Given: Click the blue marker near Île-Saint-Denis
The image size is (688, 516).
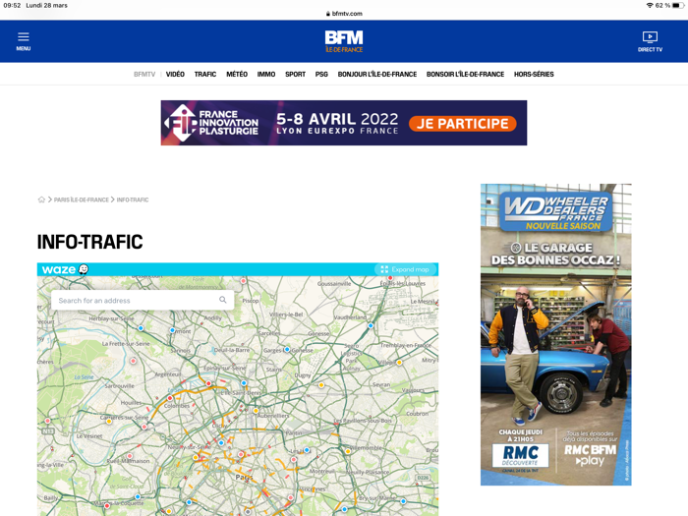Looking at the screenshot, I should pos(244,383).
